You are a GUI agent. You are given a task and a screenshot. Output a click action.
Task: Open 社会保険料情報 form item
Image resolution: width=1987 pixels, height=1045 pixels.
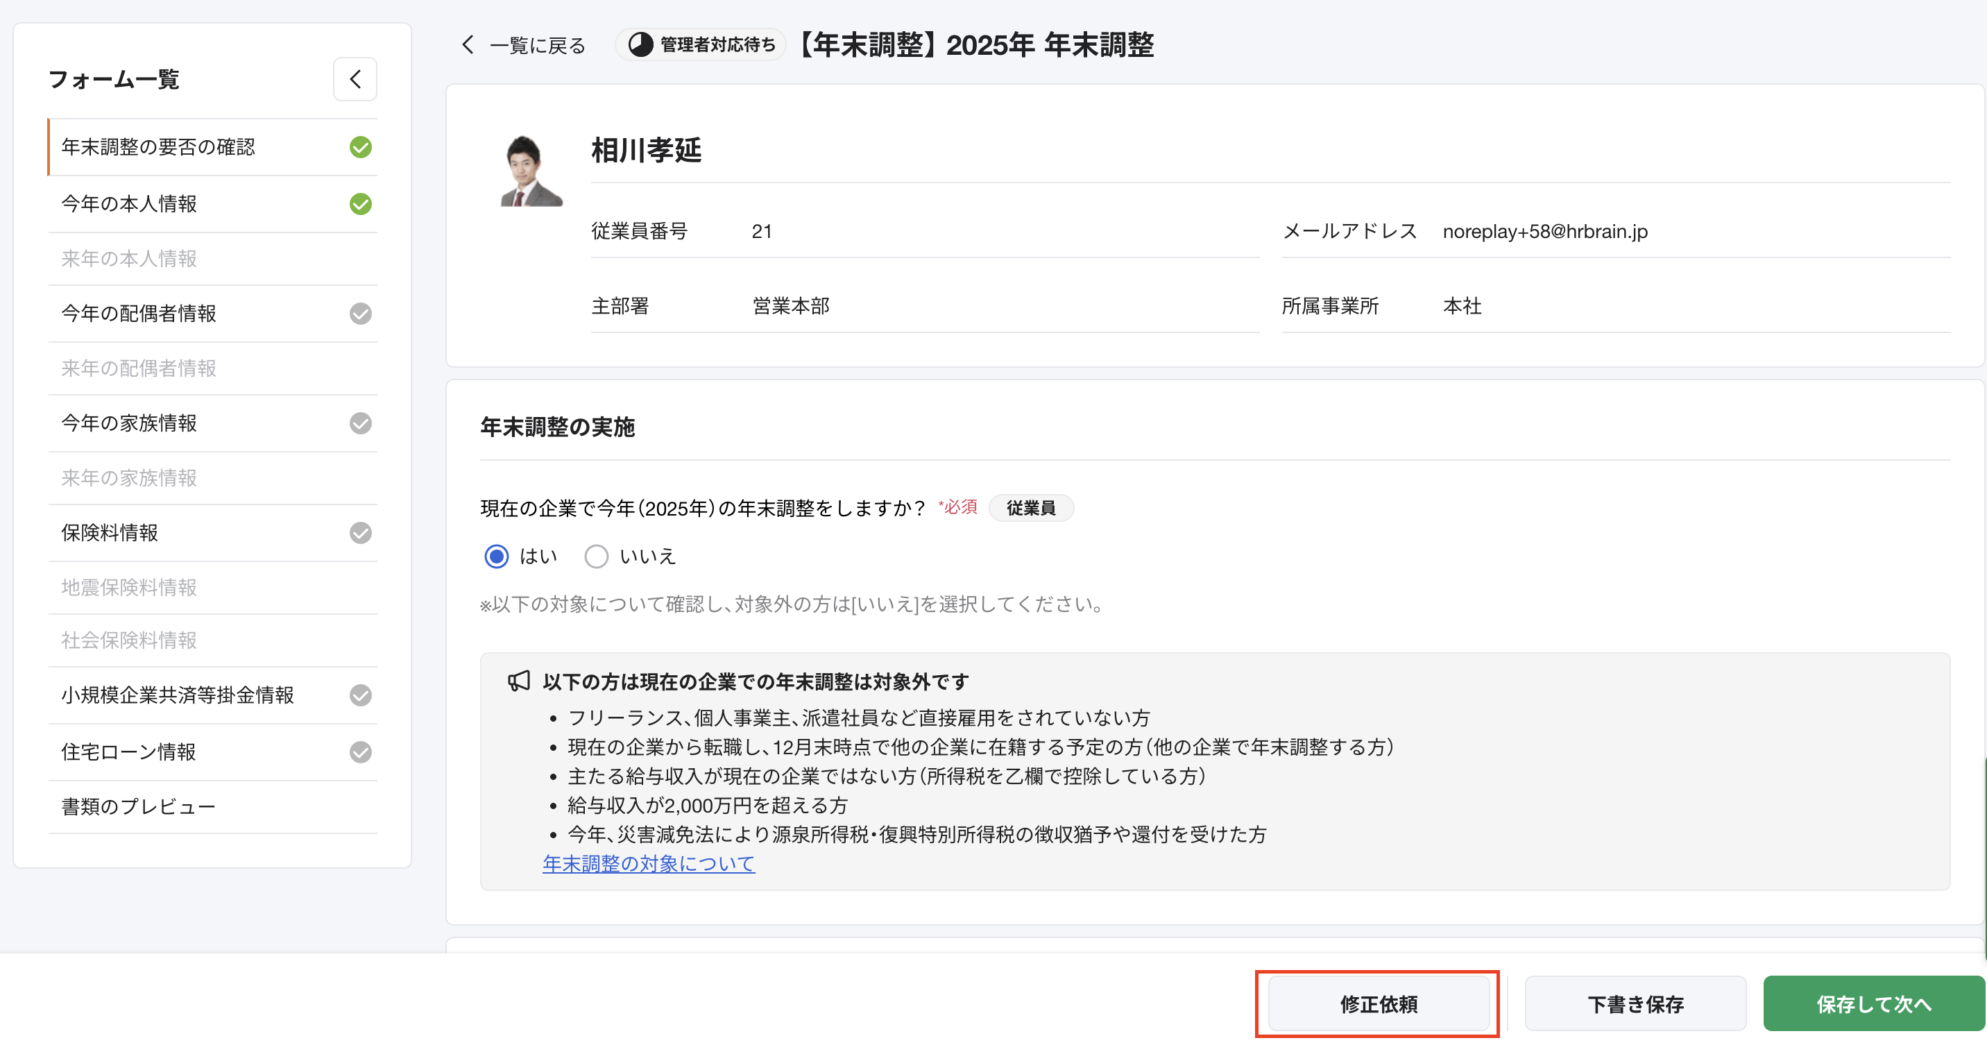130,640
